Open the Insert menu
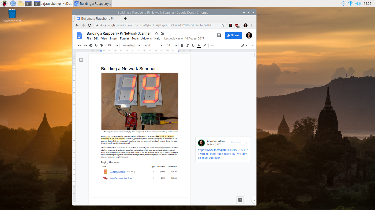 (114, 39)
